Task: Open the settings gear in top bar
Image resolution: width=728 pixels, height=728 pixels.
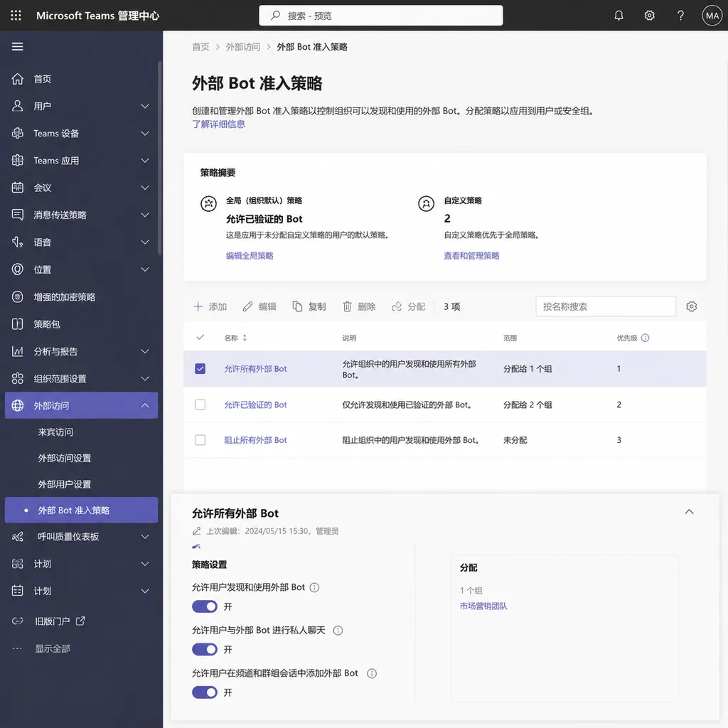Action: pos(650,16)
